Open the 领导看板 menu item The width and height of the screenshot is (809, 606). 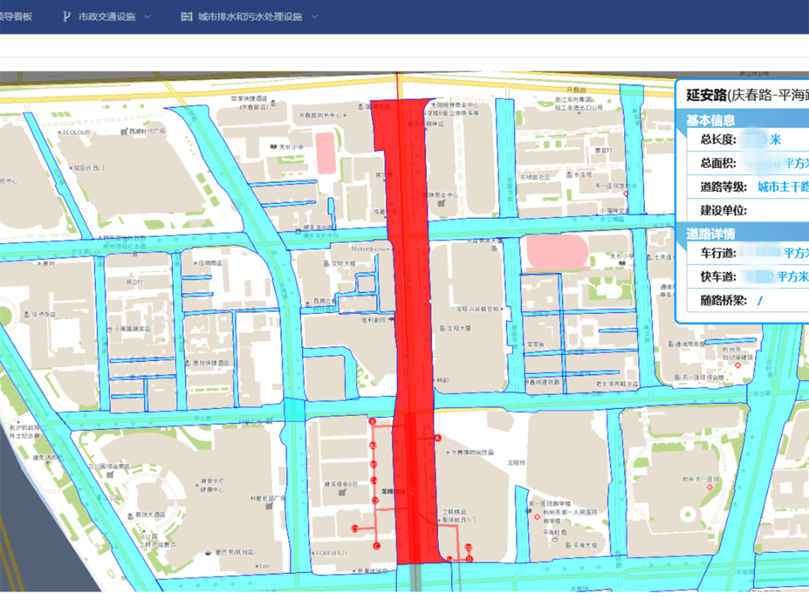pos(16,16)
